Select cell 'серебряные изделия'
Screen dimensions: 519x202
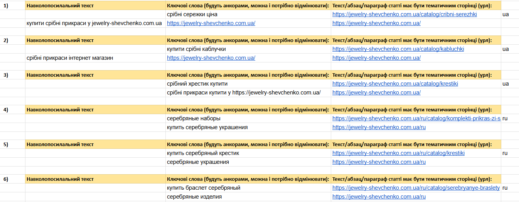(194, 197)
